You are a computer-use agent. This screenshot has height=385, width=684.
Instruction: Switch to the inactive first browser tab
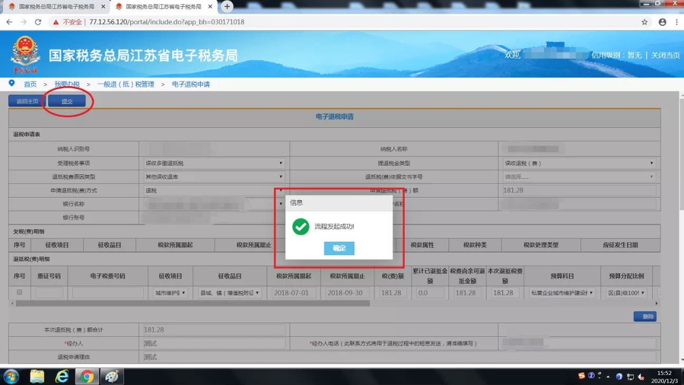(x=56, y=6)
